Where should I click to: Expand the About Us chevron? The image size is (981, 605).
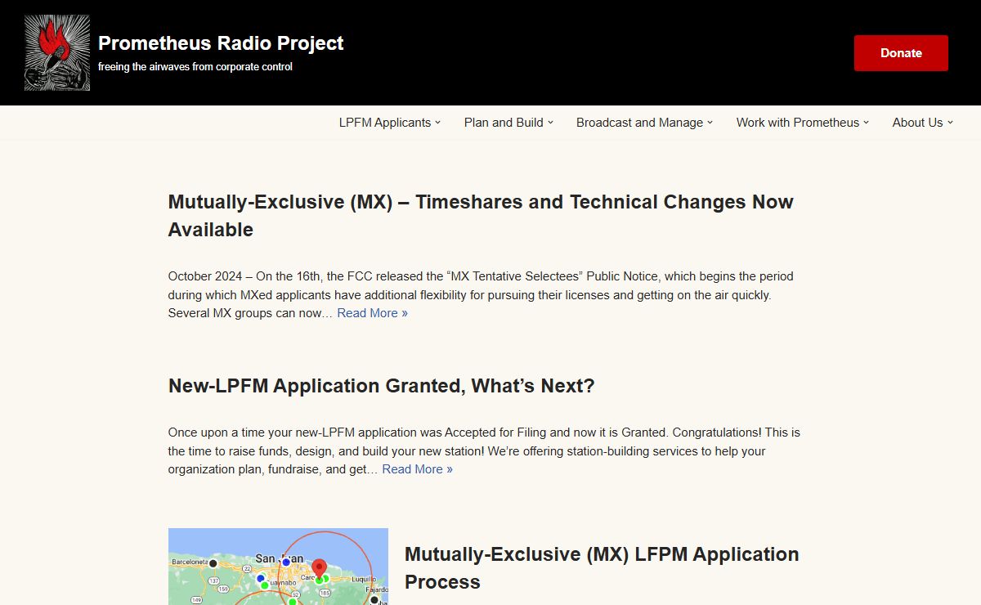tap(950, 123)
